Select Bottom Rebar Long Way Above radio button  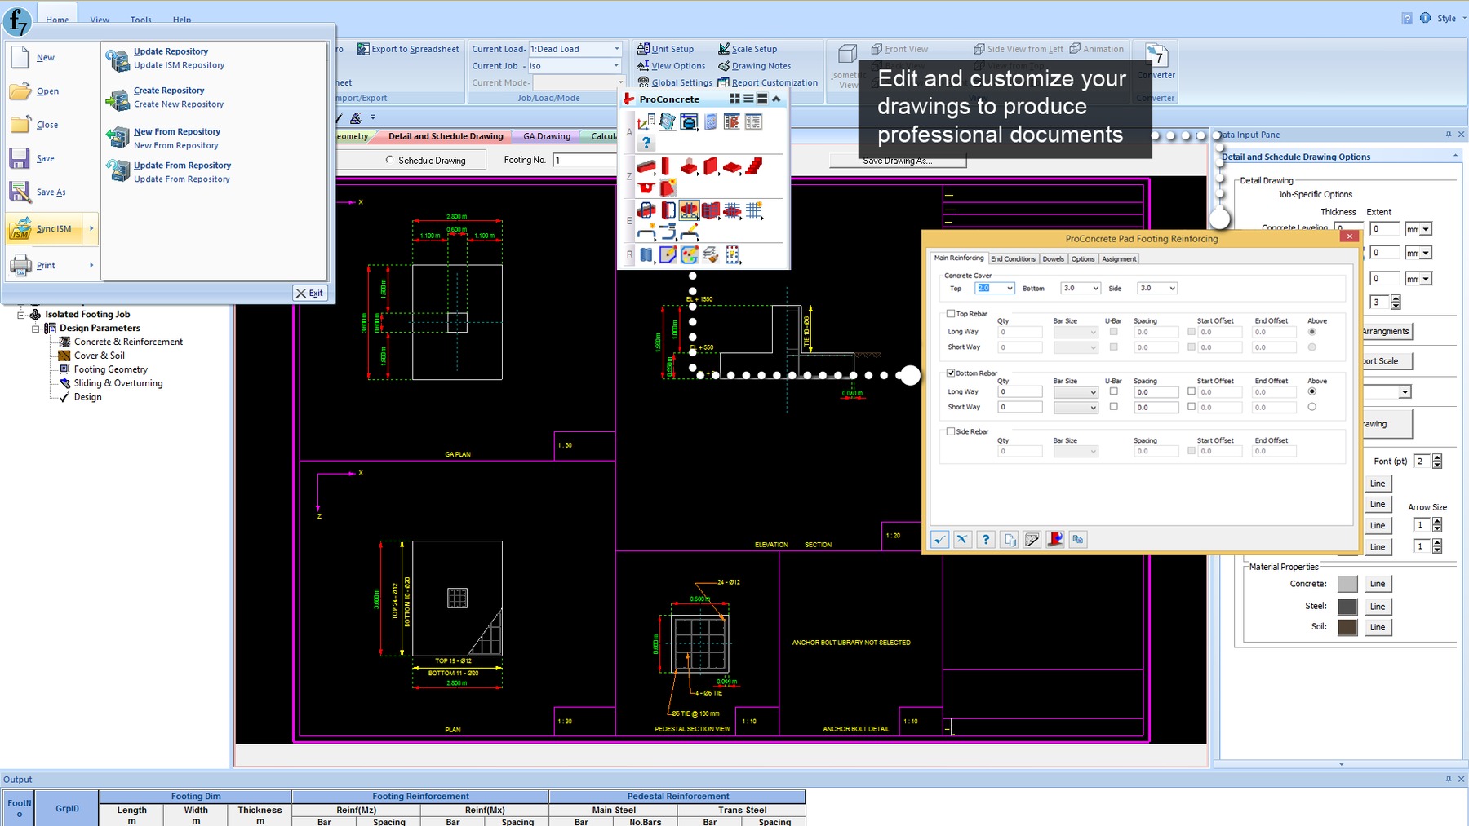pos(1311,391)
